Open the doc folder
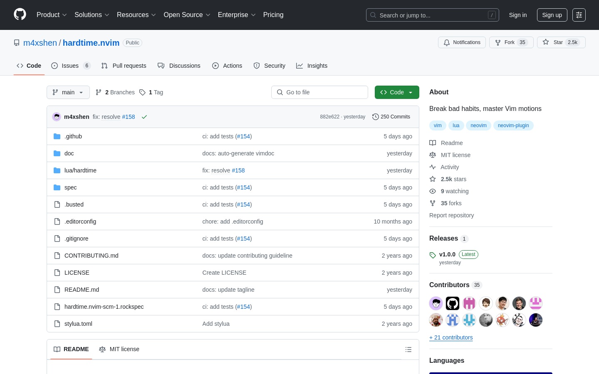 point(69,153)
